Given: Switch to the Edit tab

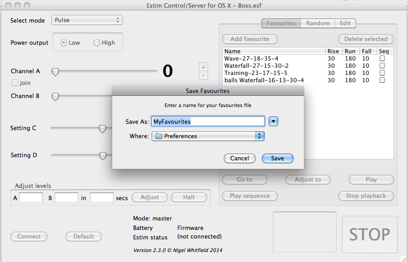Looking at the screenshot, I should tap(345, 23).
